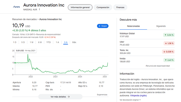Click the 2023 label on the chart axis

pyautogui.click(x=55, y=77)
